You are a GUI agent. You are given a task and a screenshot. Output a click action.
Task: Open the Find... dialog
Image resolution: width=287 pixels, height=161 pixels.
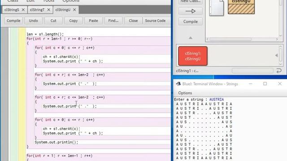pyautogui.click(x=113, y=21)
